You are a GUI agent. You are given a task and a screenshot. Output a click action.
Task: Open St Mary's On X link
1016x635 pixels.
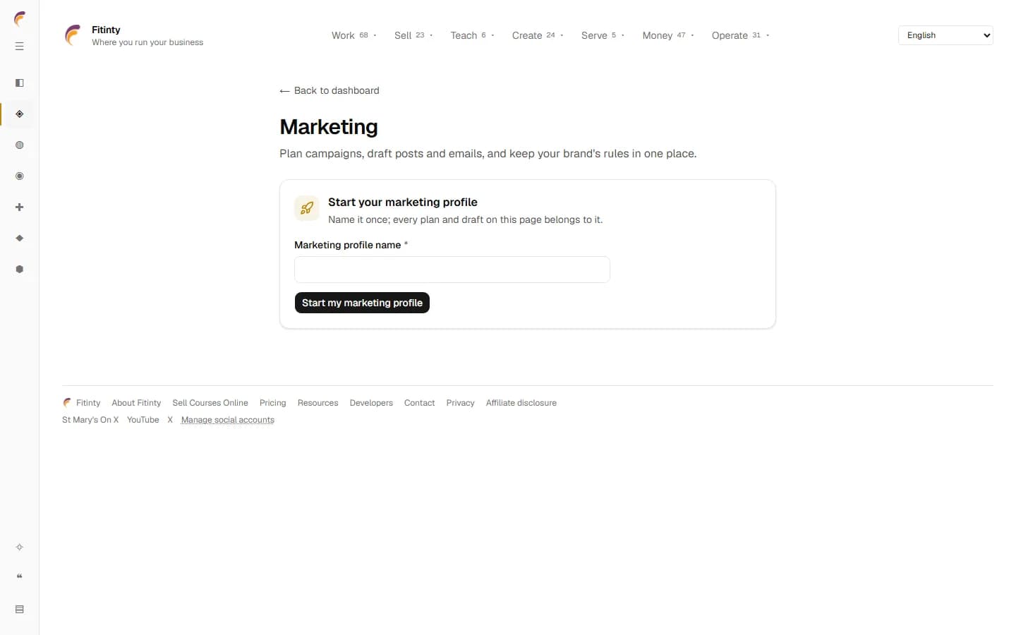tap(90, 420)
